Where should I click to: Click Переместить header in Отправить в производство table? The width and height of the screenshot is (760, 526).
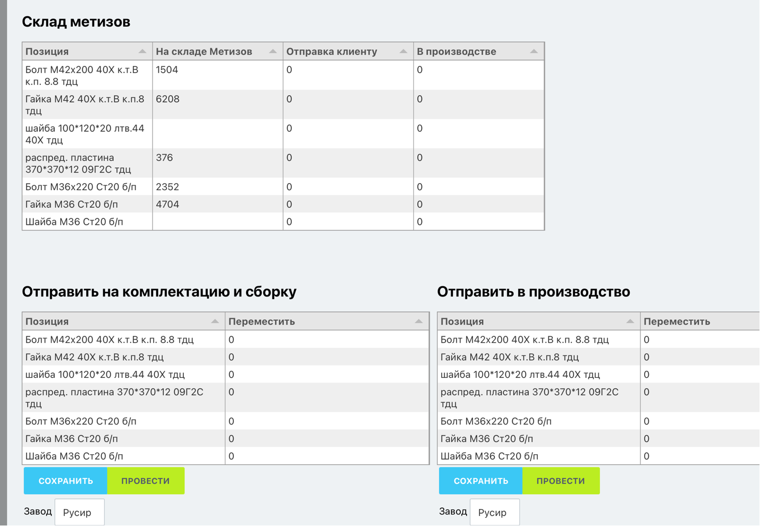click(x=677, y=321)
